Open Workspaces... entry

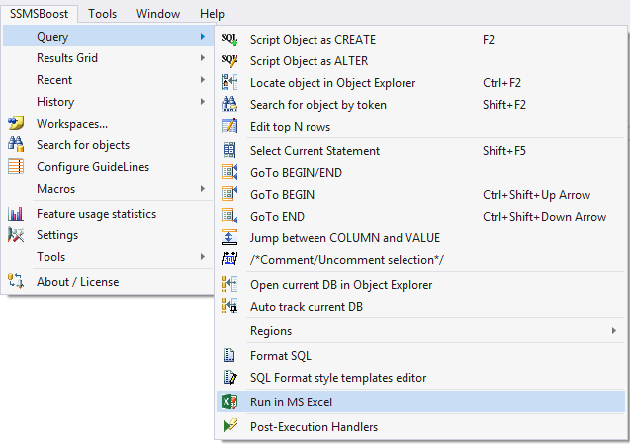coord(108,123)
